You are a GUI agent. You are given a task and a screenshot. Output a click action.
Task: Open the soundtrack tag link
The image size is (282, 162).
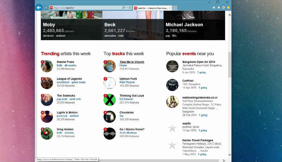(x=63, y=82)
